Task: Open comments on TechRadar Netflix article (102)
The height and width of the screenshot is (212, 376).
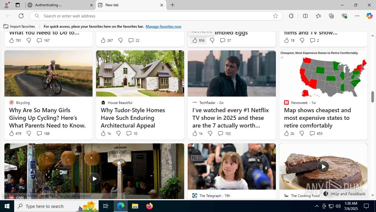Action: click(x=224, y=133)
